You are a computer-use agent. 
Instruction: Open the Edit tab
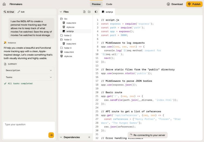click(x=21, y=12)
